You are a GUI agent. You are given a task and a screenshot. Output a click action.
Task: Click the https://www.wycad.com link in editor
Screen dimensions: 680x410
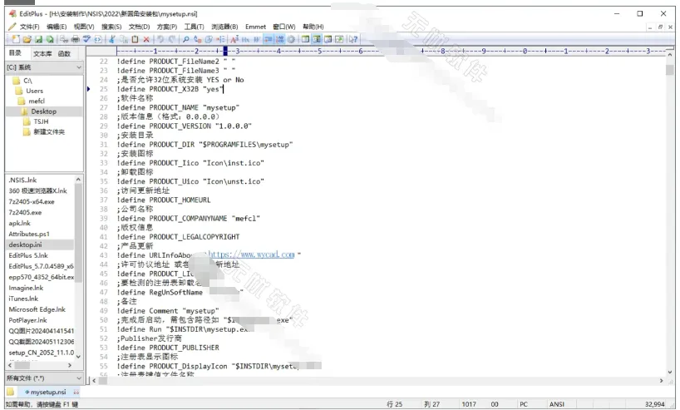point(252,254)
